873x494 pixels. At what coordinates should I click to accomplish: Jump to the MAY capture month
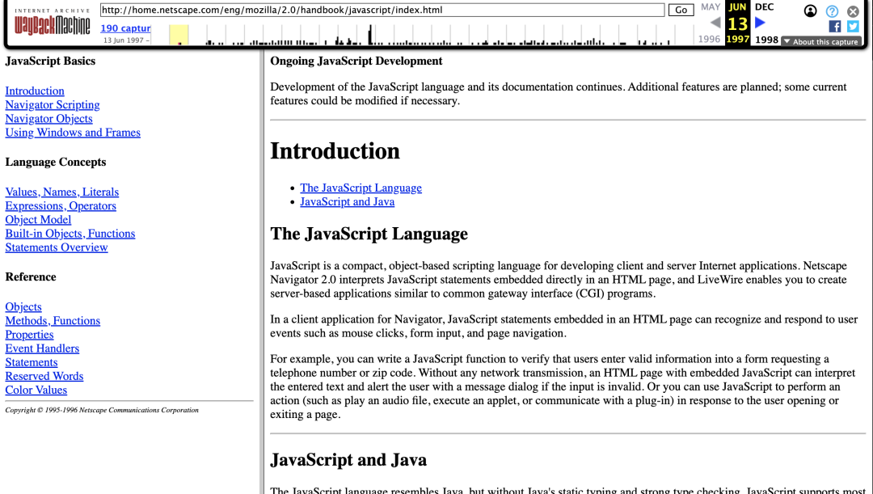tap(711, 7)
